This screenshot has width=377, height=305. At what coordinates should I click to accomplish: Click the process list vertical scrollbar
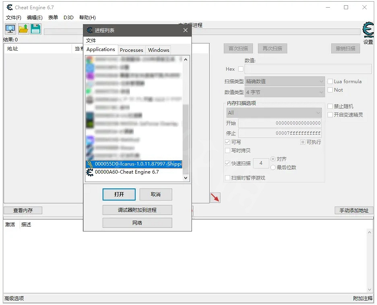185,121
